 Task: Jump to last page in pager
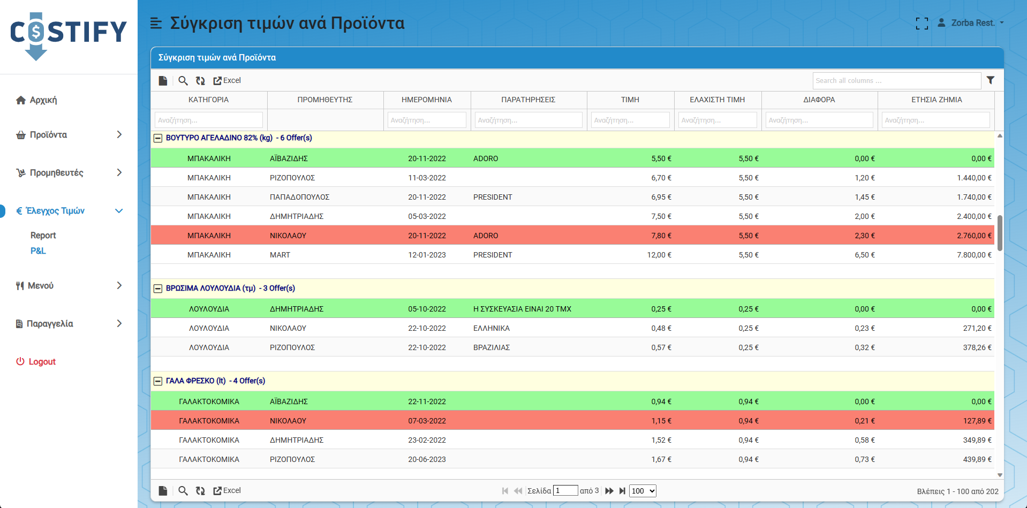click(622, 491)
